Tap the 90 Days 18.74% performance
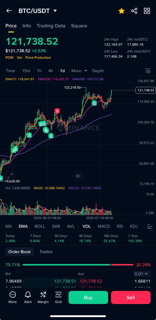 85,238
